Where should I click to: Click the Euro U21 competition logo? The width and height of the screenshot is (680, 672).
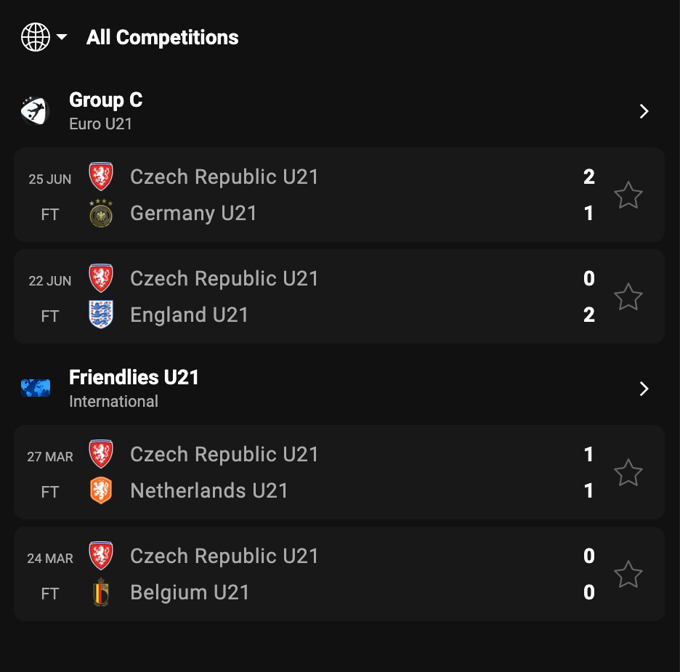click(x=35, y=110)
